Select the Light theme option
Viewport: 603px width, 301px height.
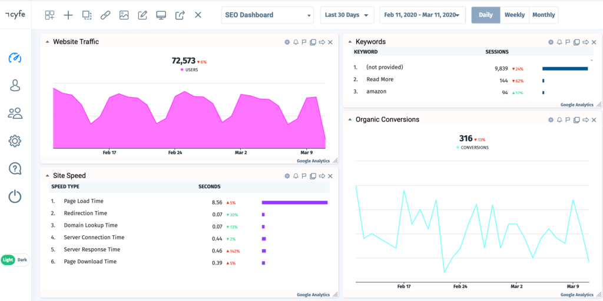pos(8,260)
